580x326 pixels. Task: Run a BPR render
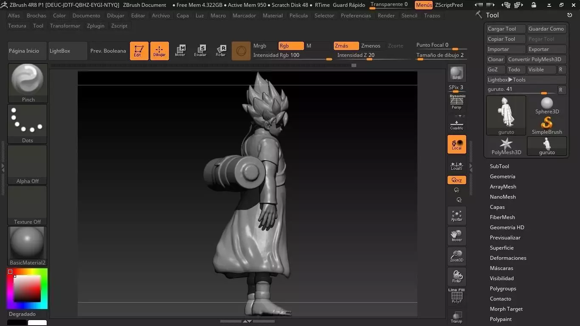coord(457,73)
